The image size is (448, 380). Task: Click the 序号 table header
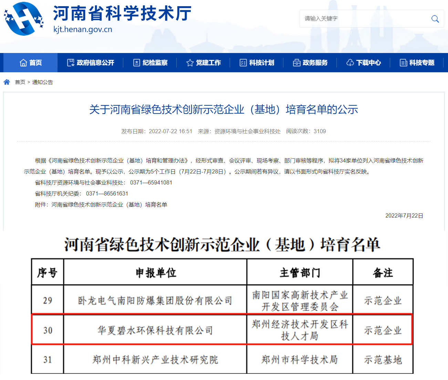click(x=48, y=273)
